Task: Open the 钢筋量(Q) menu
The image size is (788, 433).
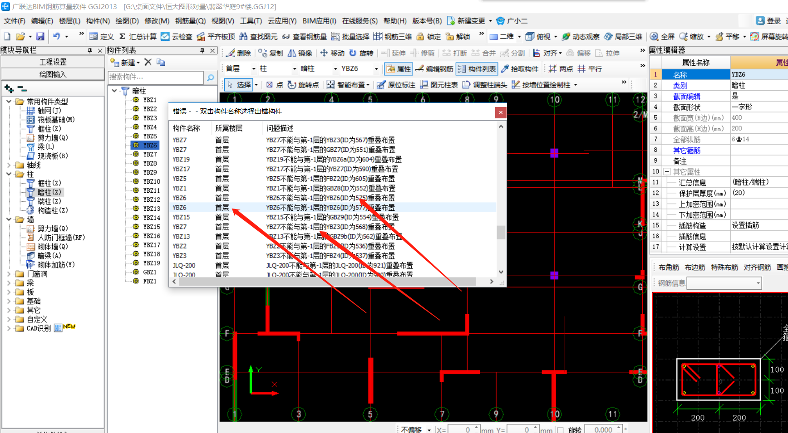Action: 191,21
